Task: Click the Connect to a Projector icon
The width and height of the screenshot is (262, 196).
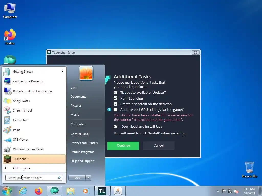Action: pos(7,81)
